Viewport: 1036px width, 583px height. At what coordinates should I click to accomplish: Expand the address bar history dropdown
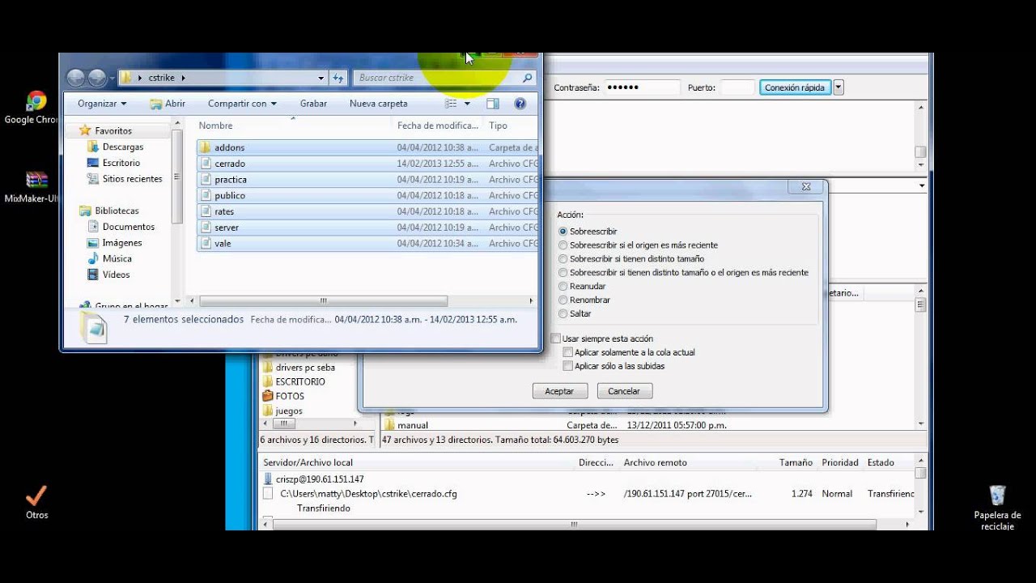coord(321,78)
